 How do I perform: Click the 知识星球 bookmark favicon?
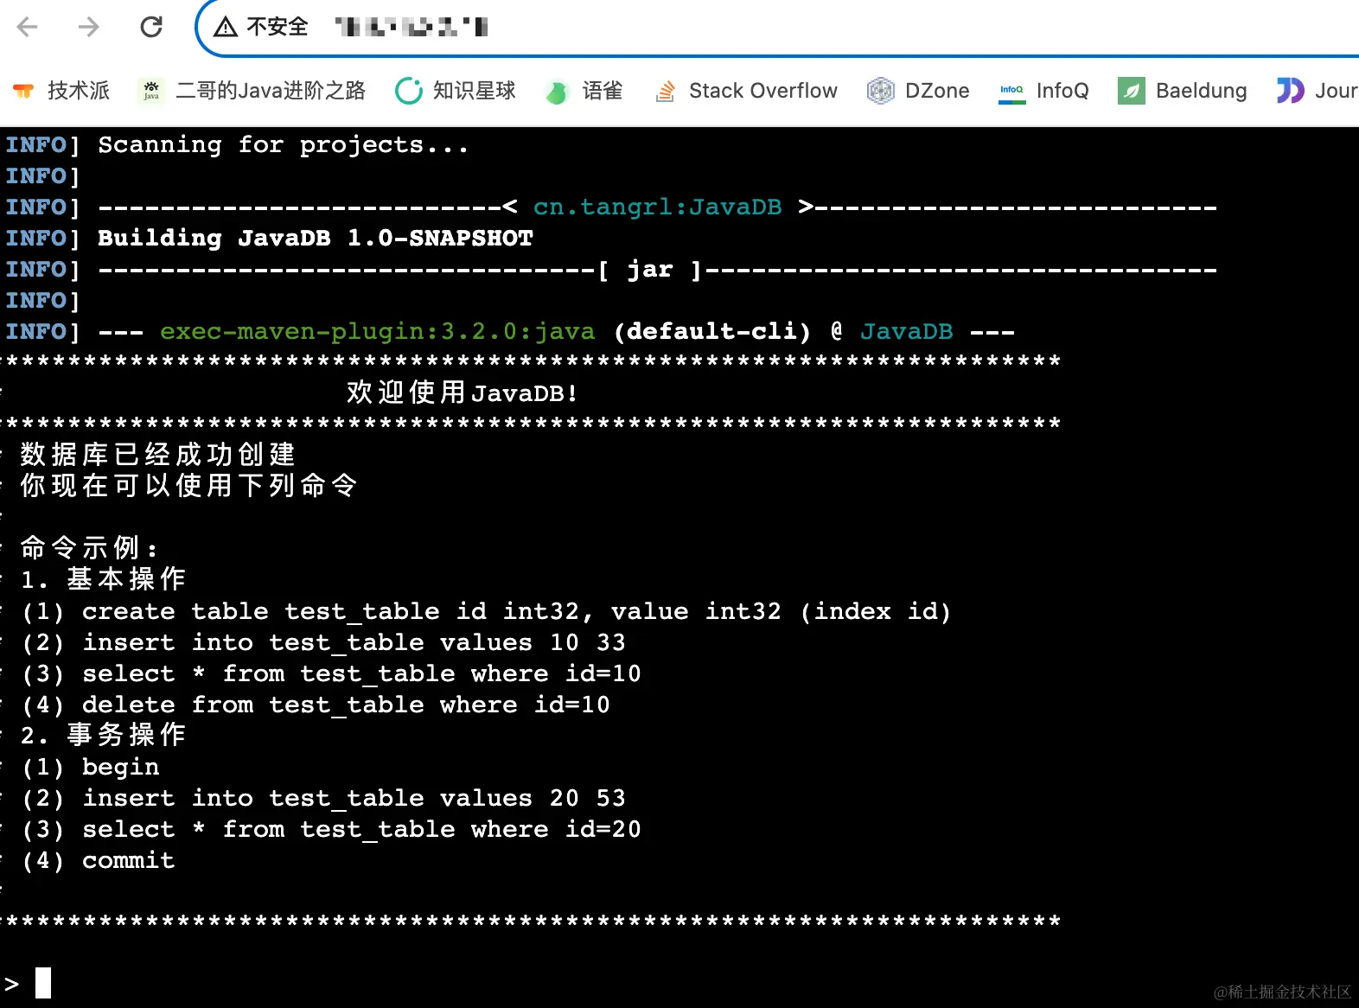(408, 91)
